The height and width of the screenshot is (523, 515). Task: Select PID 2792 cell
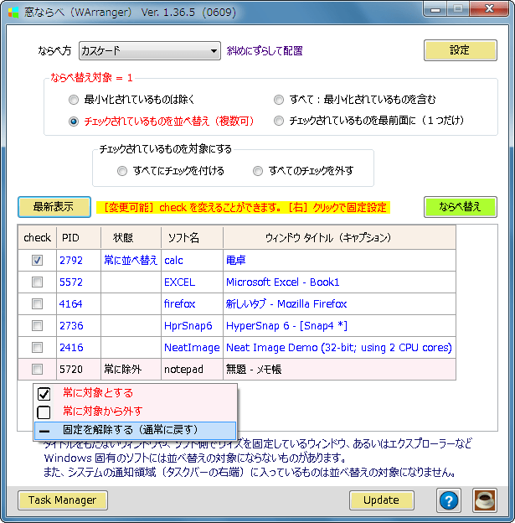(x=79, y=260)
